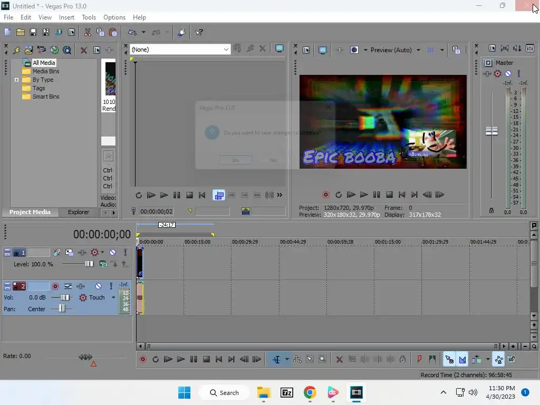
Task: Open the Undo history dropdown arrow
Action: click(143, 32)
